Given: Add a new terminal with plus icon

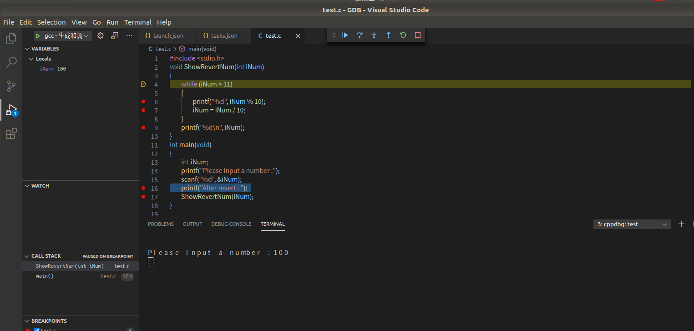Looking at the screenshot, I should point(681,224).
